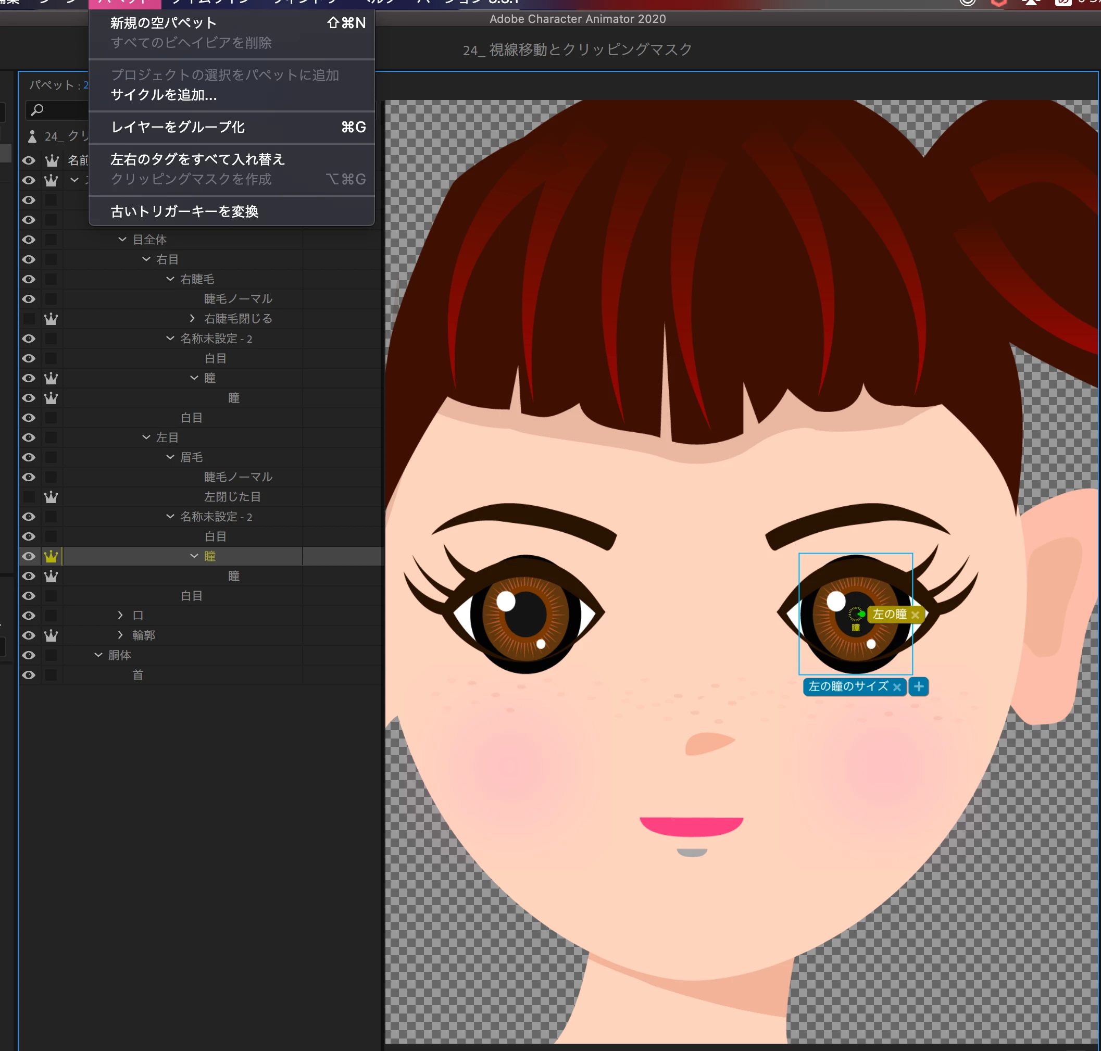Toggle visibility of 睫毛ノーマル under 右睫毛
1101x1051 pixels.
click(29, 299)
